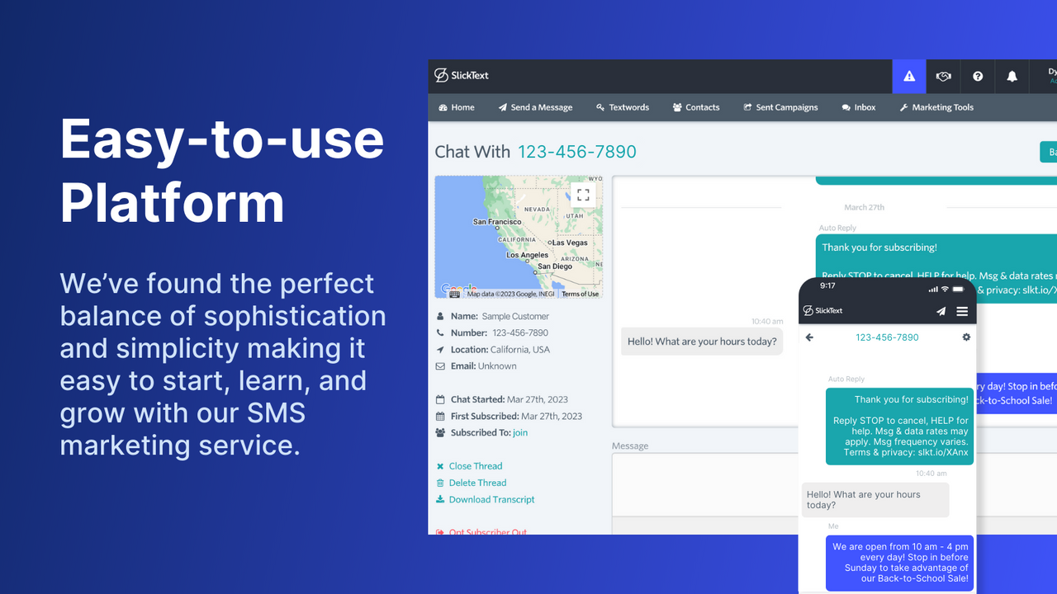Screen dimensions: 1057x594
Task: Click the handshake icon in the header
Action: [x=943, y=76]
